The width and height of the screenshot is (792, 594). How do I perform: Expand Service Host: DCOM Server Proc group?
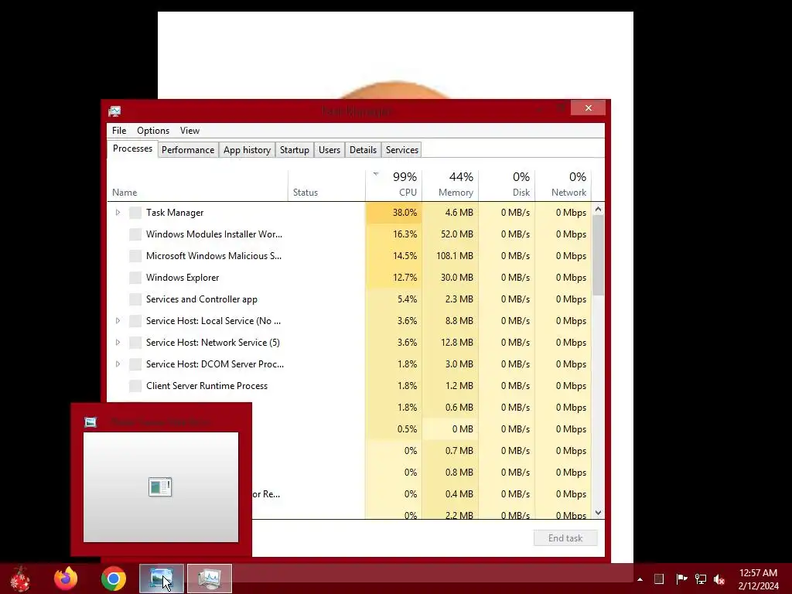click(118, 364)
